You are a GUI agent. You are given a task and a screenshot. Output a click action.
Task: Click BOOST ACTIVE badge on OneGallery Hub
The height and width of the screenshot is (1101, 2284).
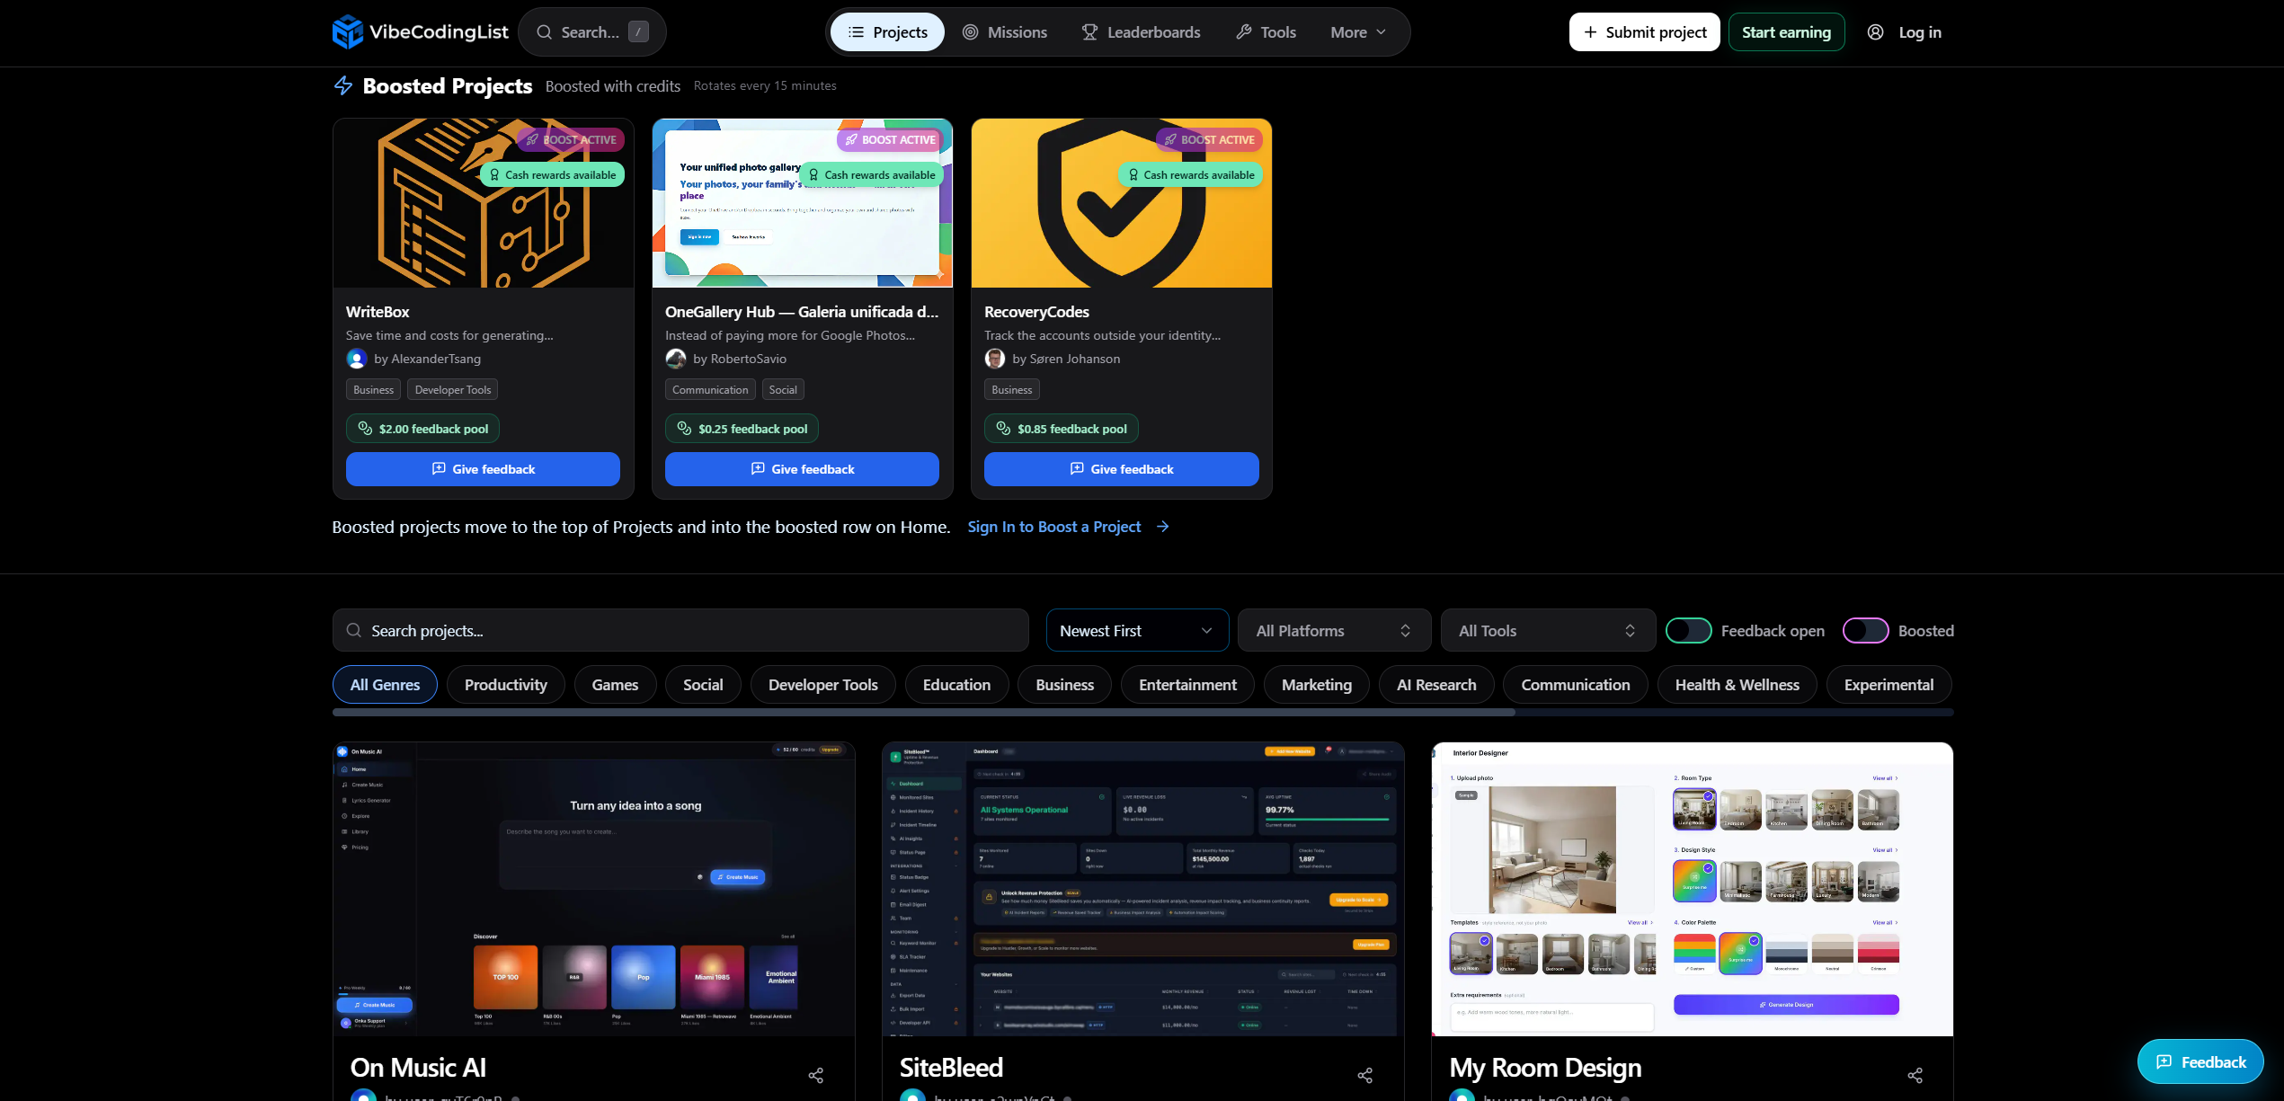[x=890, y=139]
